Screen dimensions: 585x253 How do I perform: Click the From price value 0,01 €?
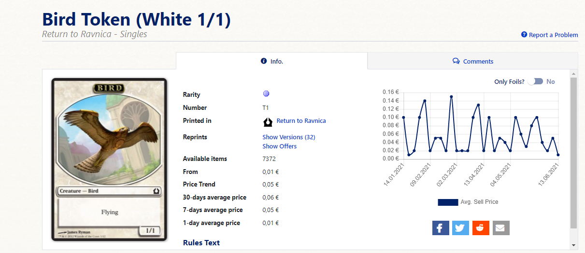[x=271, y=172]
